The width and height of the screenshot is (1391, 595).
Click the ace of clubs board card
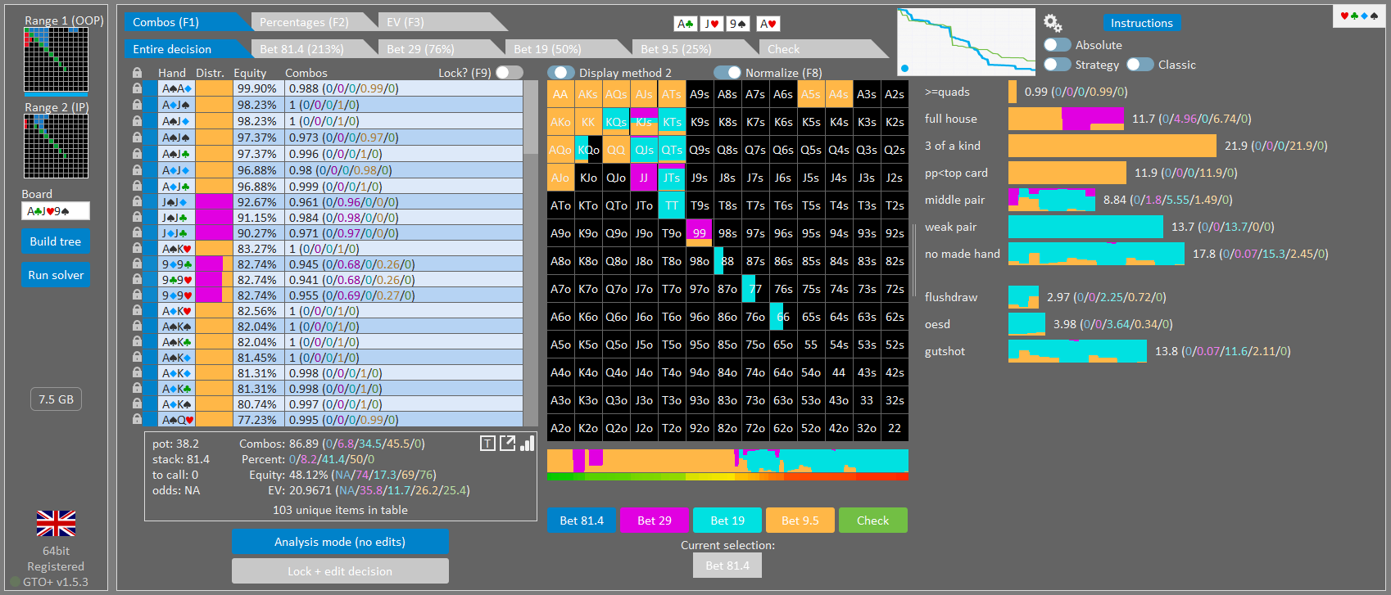click(x=685, y=24)
